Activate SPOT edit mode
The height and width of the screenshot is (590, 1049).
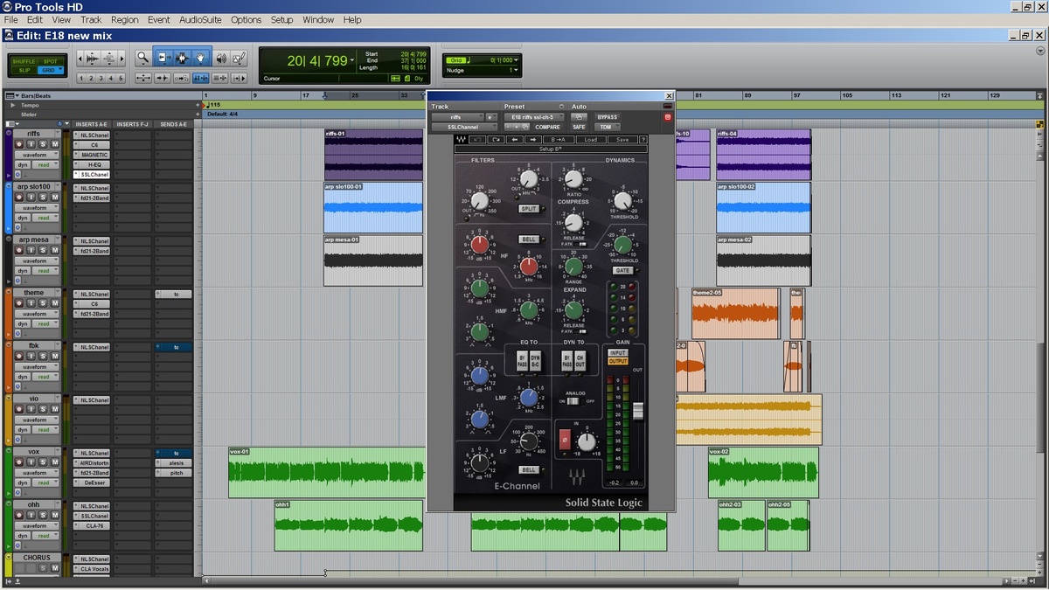coord(50,61)
